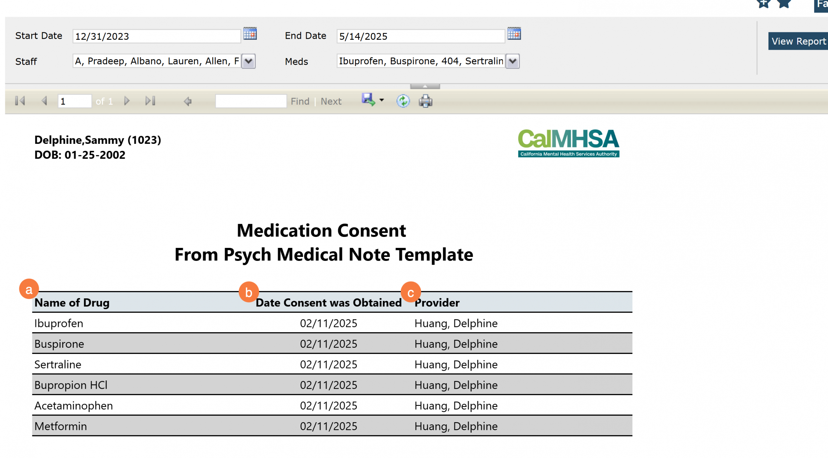Expand the Staff dropdown

[248, 61]
